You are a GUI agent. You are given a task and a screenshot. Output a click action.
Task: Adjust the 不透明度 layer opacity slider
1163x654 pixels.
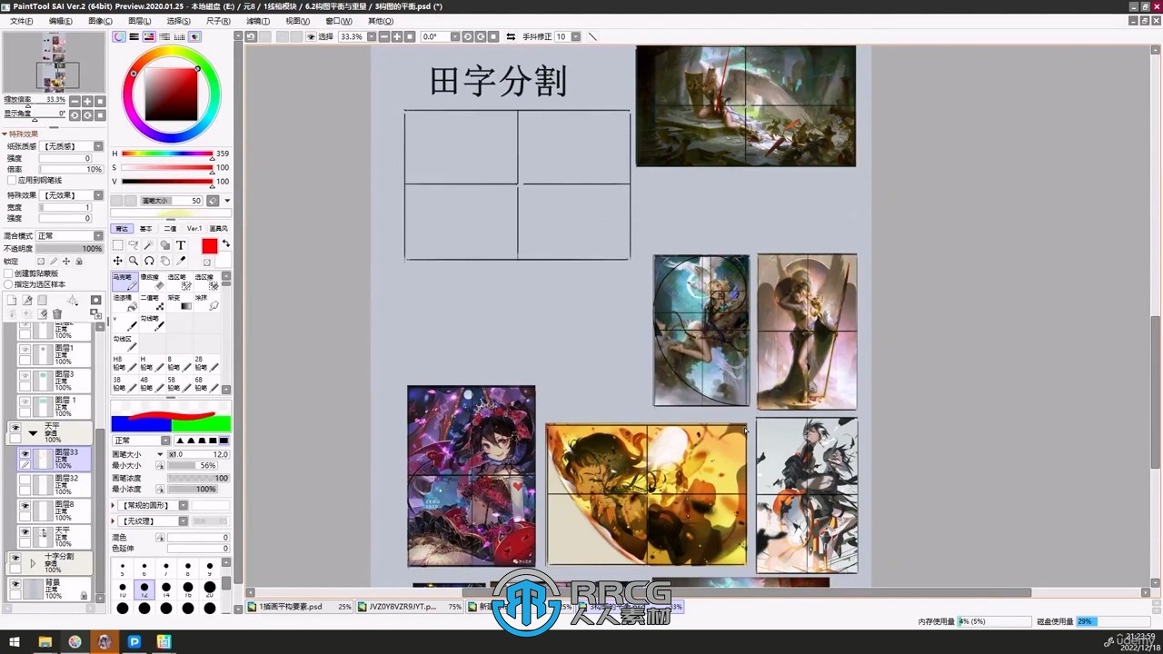69,249
